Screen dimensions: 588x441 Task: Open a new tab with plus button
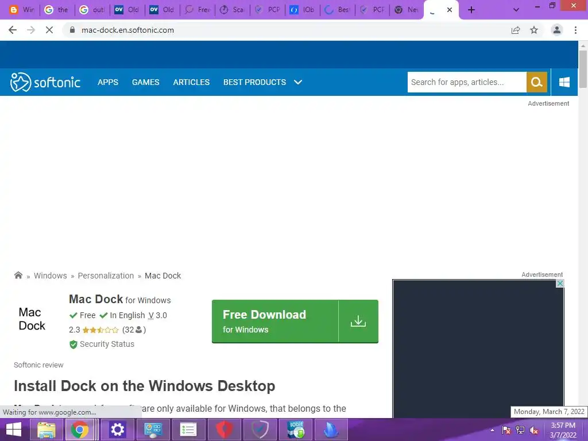[x=471, y=10]
